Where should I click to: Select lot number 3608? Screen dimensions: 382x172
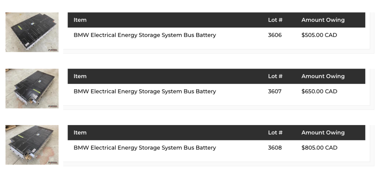click(275, 148)
